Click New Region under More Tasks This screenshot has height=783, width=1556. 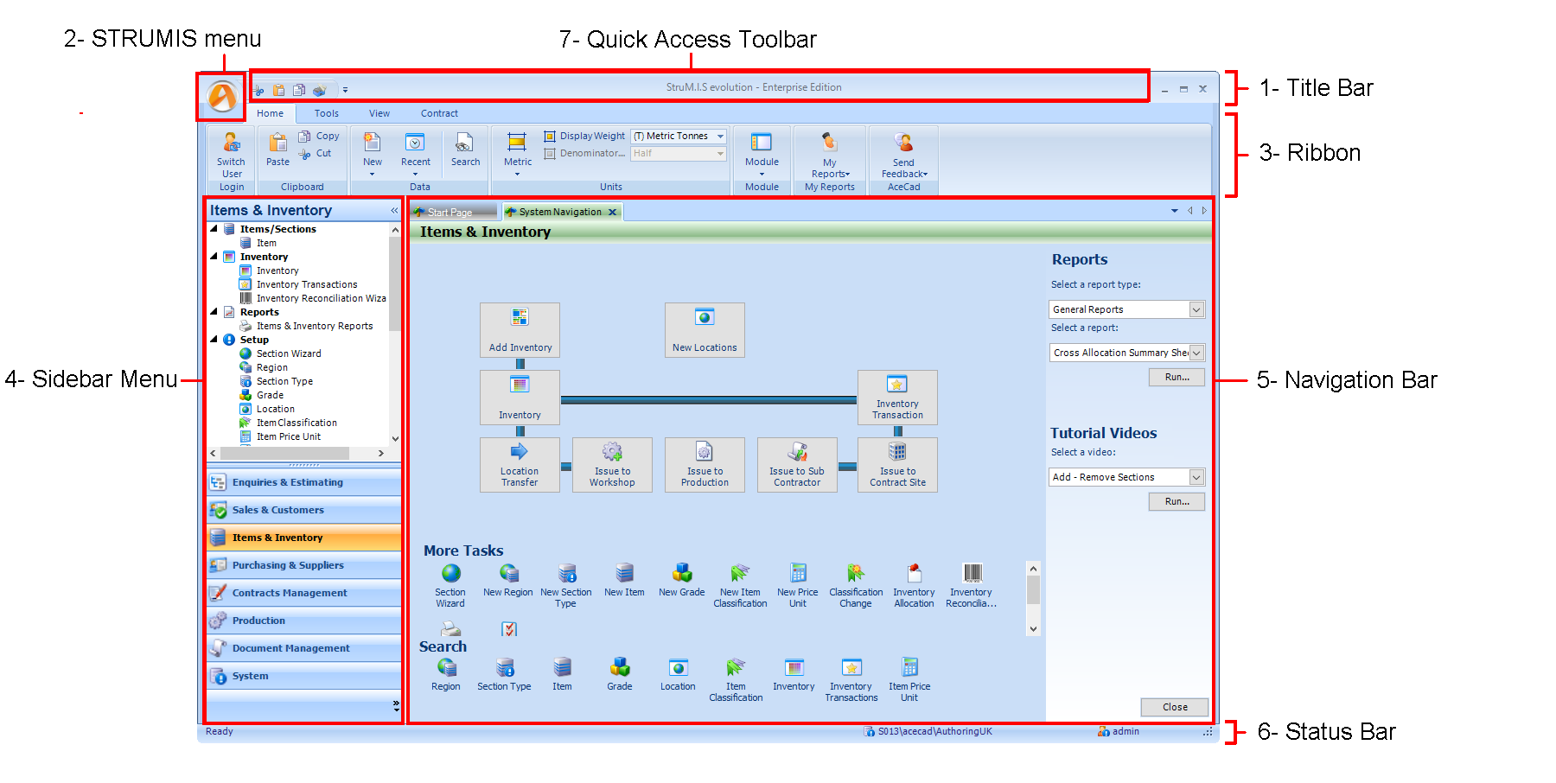508,581
